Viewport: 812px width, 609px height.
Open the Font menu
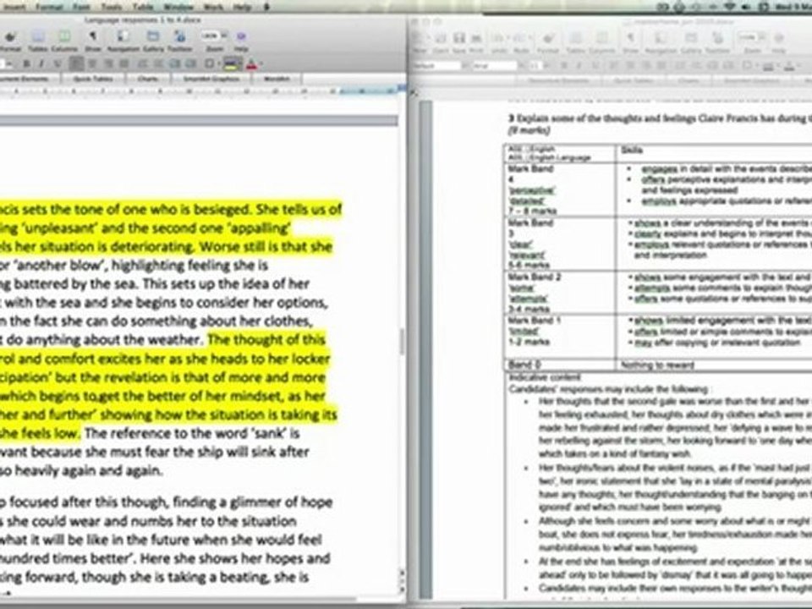click(x=81, y=7)
